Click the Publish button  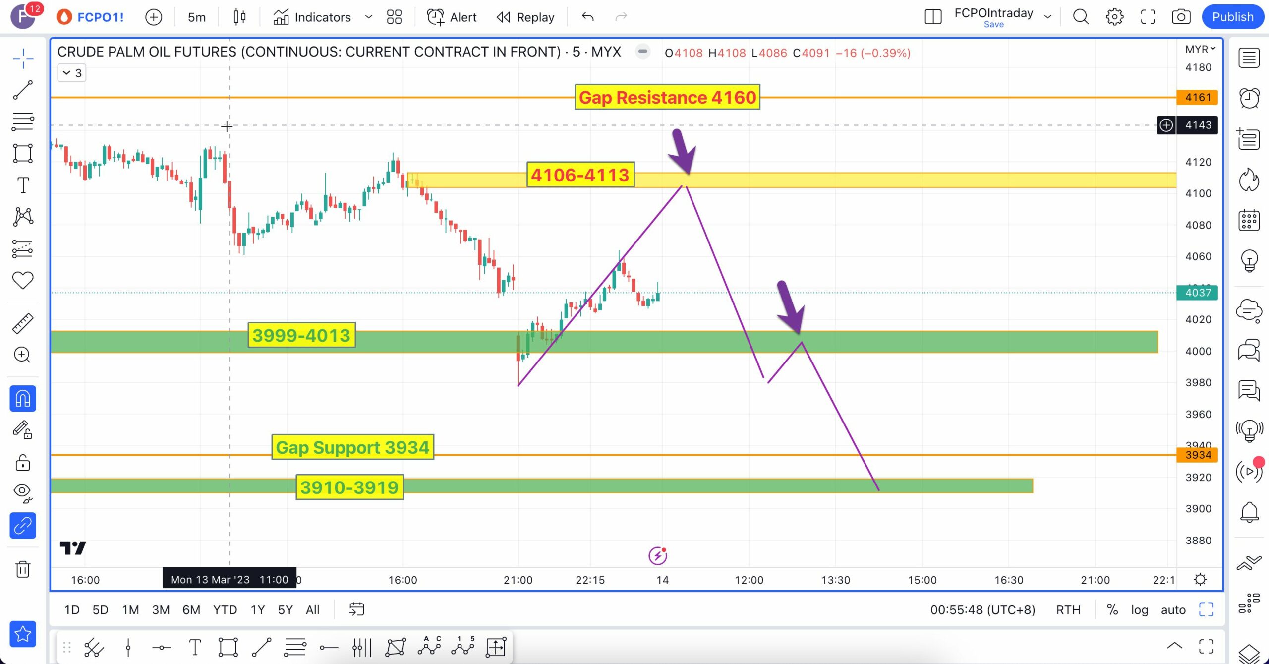pos(1232,17)
